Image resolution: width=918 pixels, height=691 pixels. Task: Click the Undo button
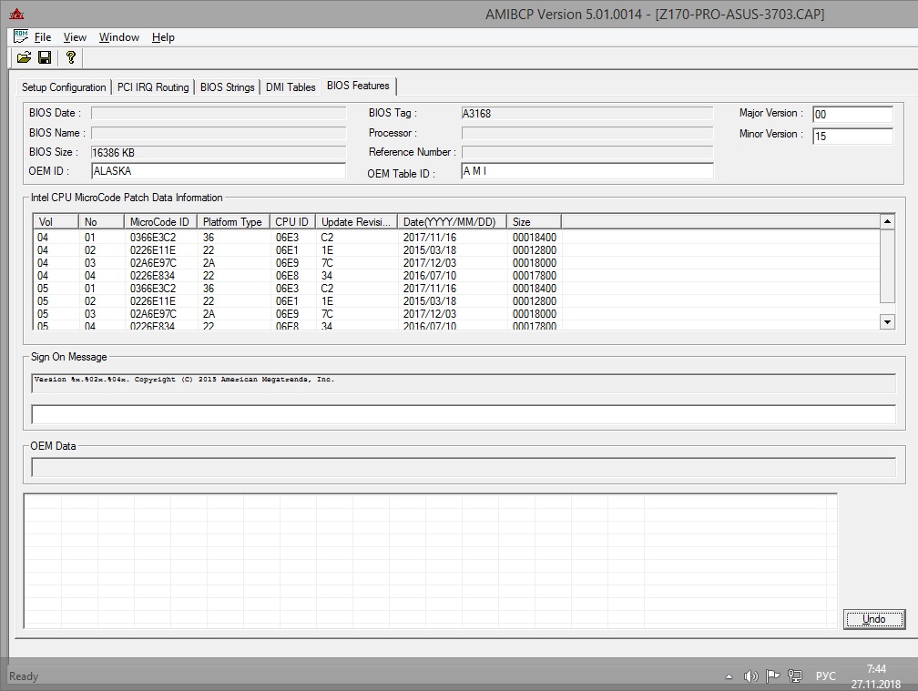pyautogui.click(x=874, y=619)
